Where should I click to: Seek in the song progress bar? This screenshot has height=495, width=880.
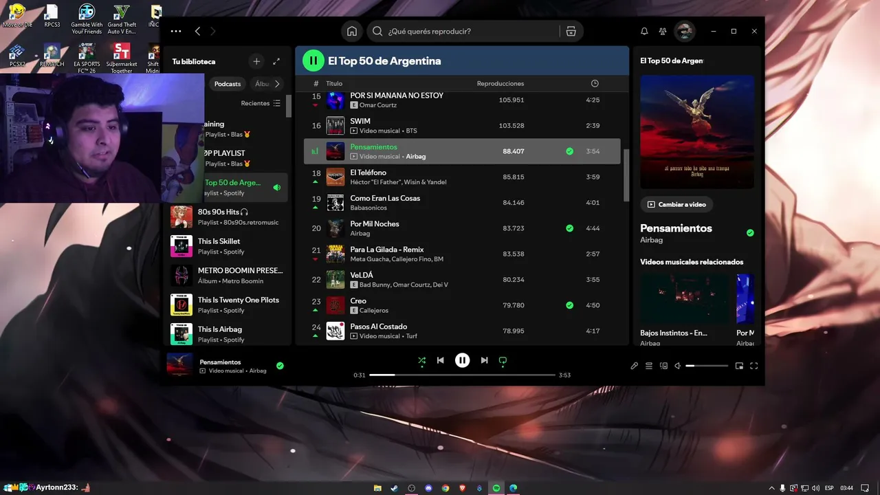pos(462,375)
